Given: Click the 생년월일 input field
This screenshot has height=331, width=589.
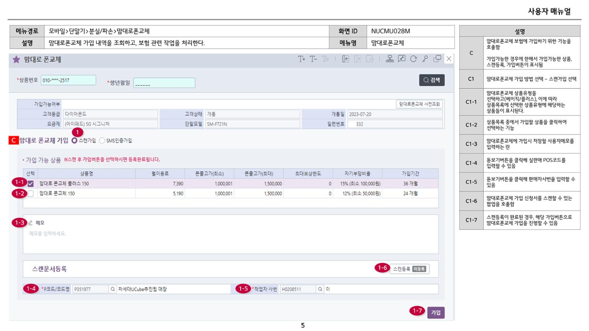Looking at the screenshot, I should tap(164, 83).
